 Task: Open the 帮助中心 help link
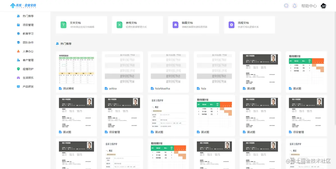309,6
